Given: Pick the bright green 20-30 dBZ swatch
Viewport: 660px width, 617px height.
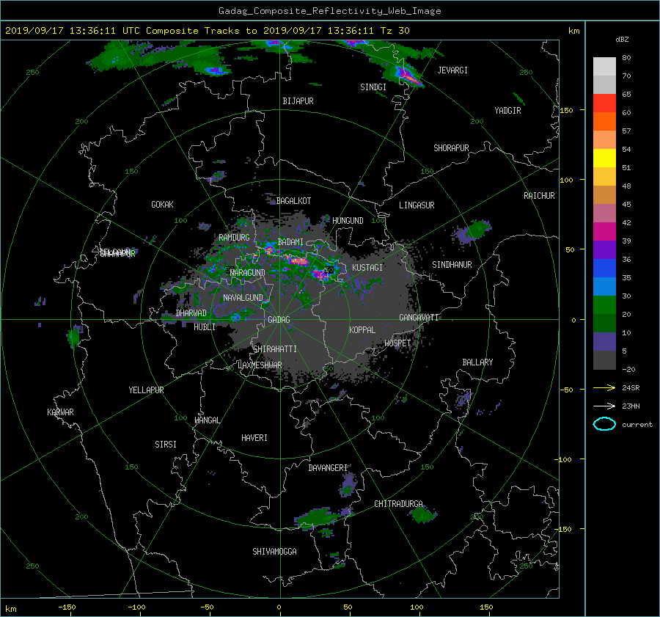Looking at the screenshot, I should tap(604, 305).
